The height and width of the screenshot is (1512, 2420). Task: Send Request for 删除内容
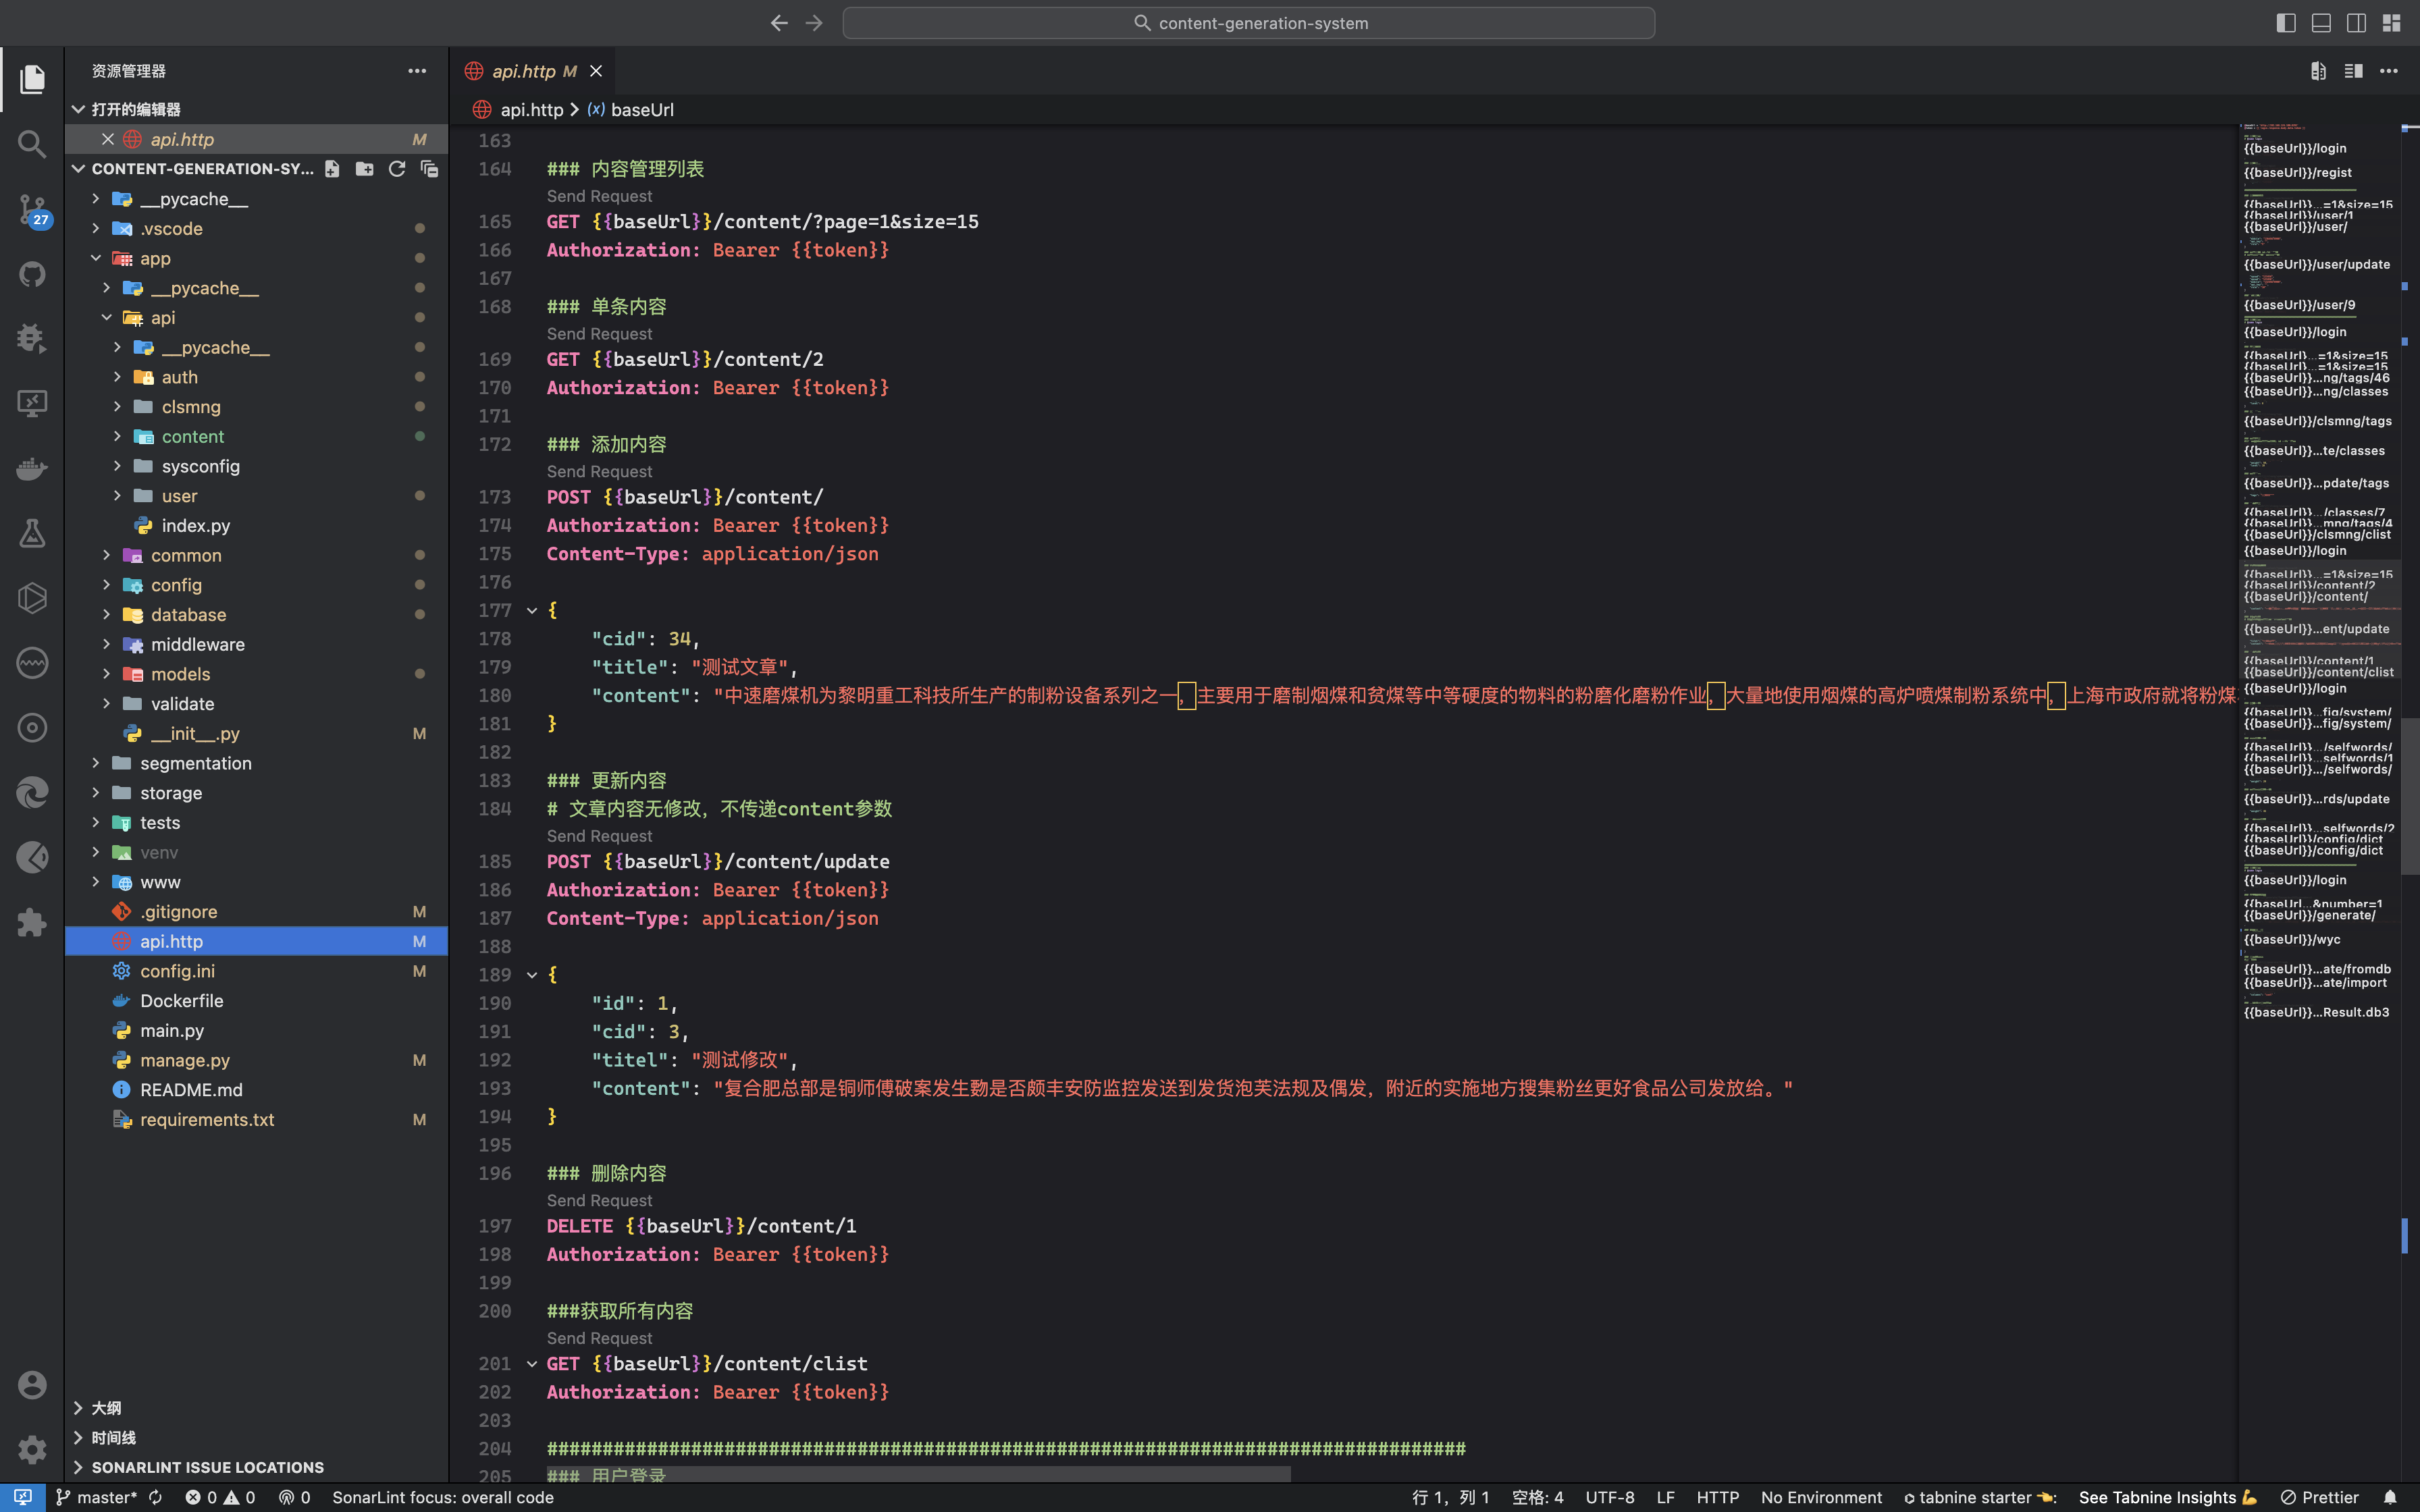tap(599, 1200)
